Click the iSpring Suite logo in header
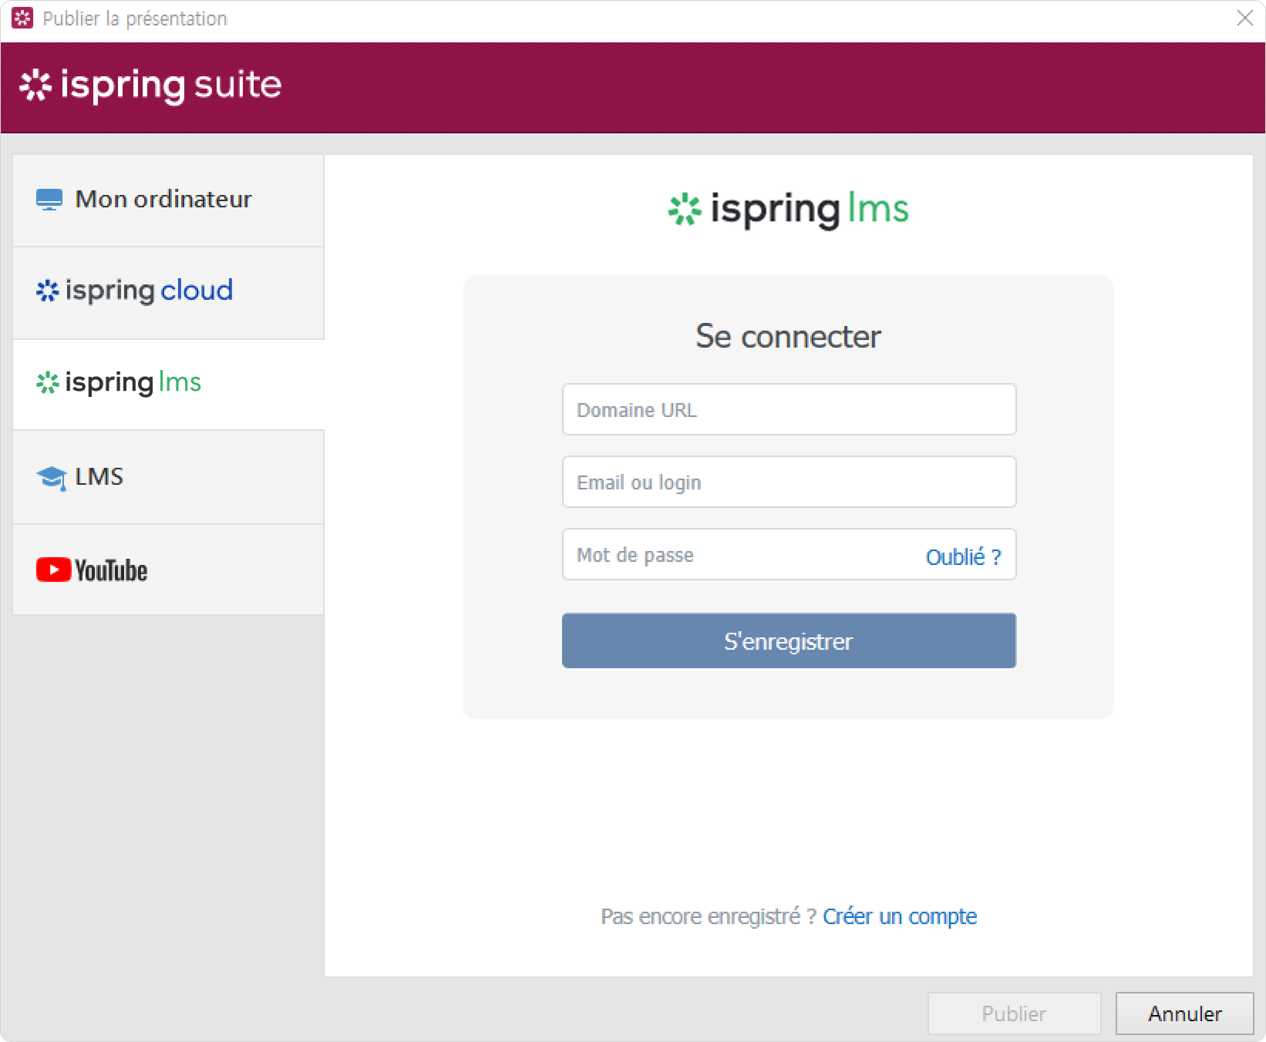 tap(151, 86)
